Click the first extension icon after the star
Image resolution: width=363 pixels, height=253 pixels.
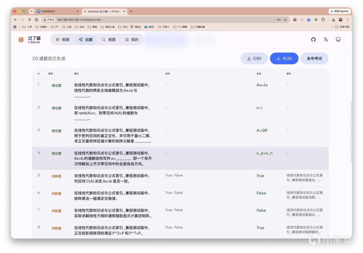coord(295,20)
